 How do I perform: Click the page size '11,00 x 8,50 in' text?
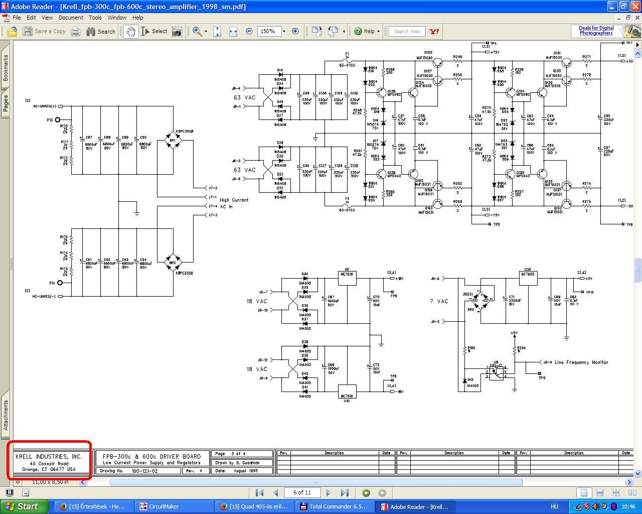click(x=50, y=482)
